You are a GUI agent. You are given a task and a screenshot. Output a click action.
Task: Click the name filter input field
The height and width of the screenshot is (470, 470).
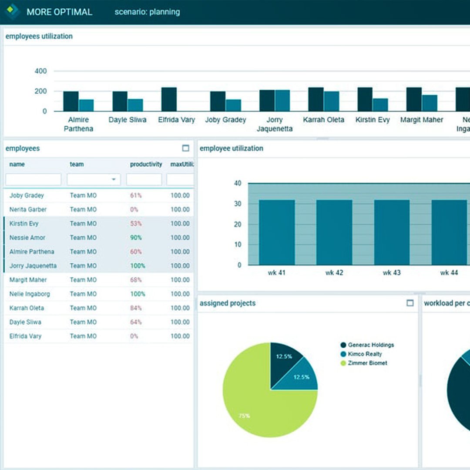click(x=33, y=179)
